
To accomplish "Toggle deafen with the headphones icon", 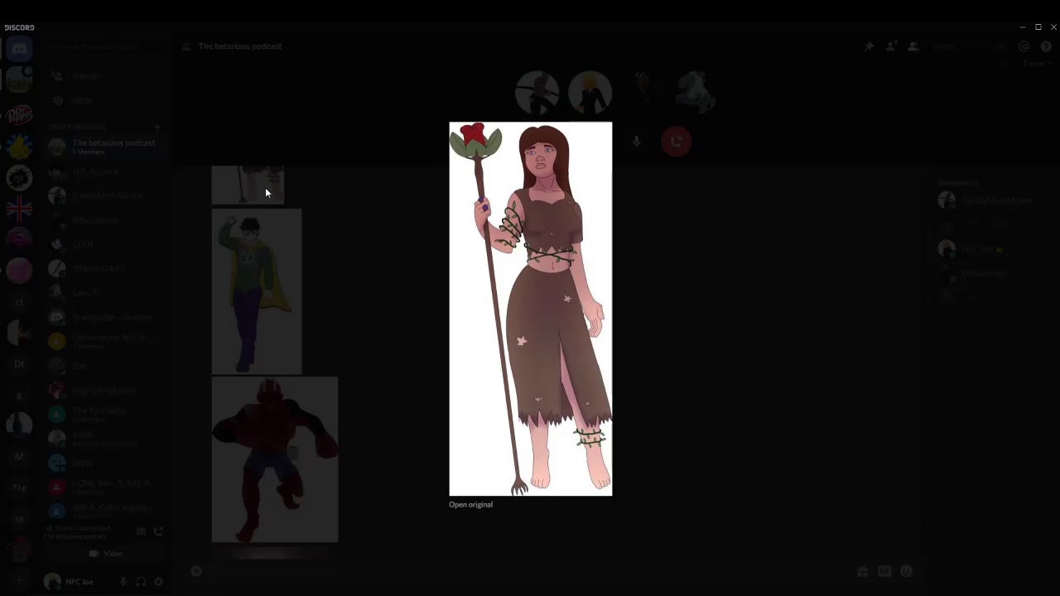I will 141,582.
